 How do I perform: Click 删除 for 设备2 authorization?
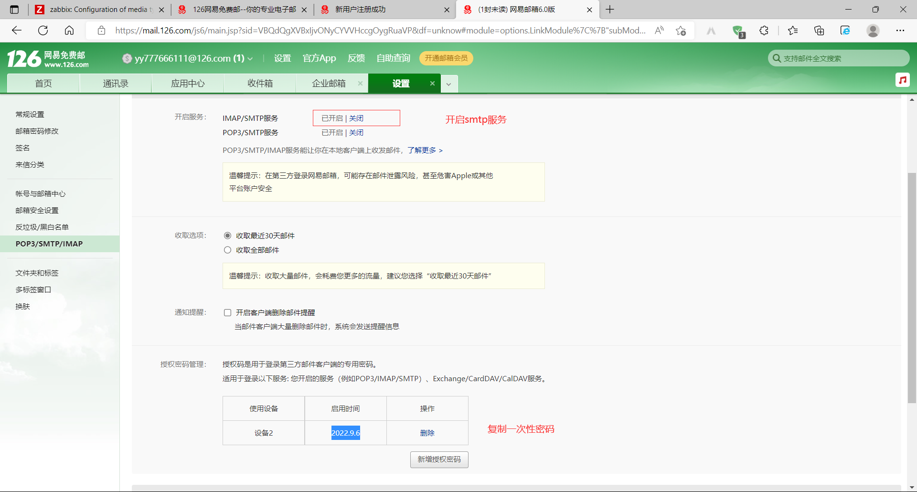click(427, 433)
